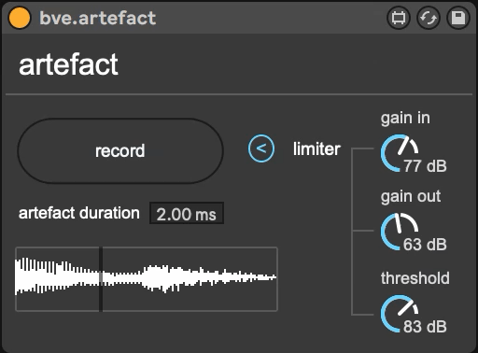Click the limiter label
Image resolution: width=478 pixels, height=353 pixels.
(316, 148)
